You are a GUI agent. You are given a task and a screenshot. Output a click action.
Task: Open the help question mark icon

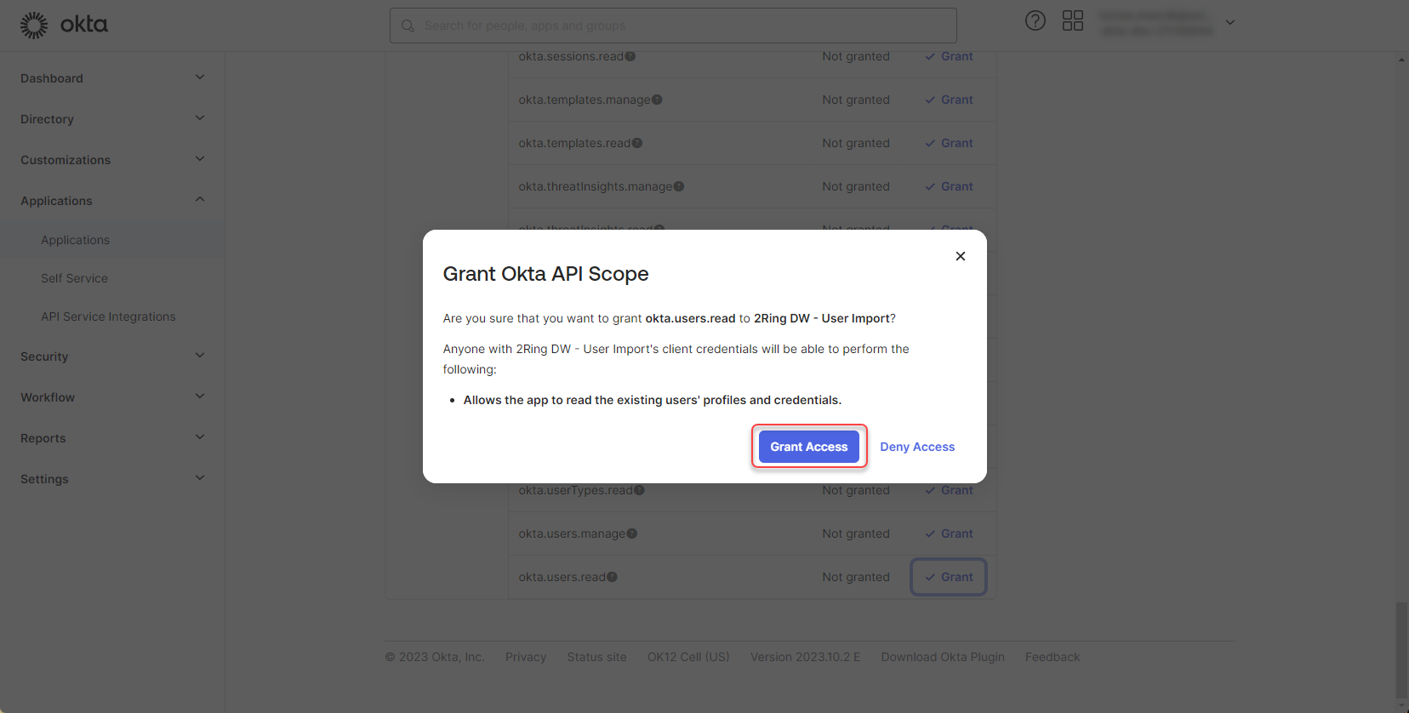point(1035,20)
